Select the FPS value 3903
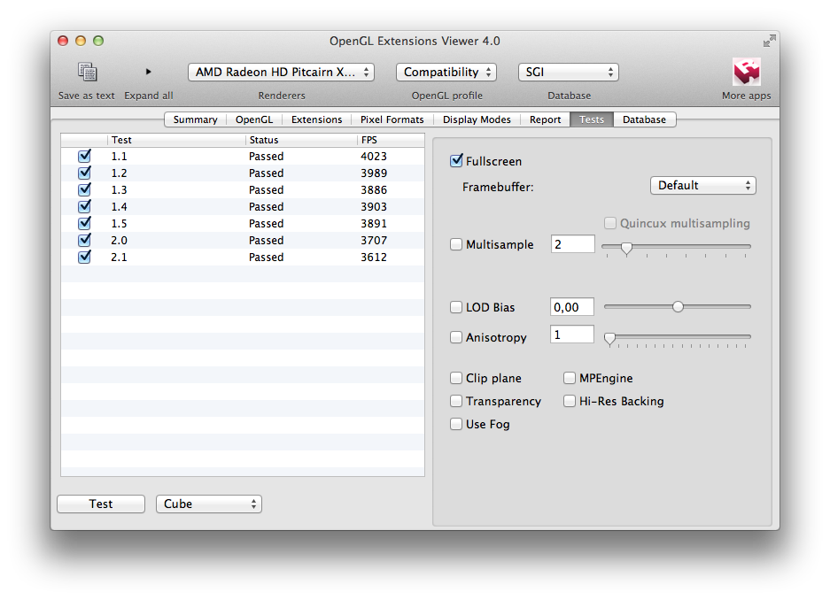This screenshot has height=600, width=830. click(374, 207)
